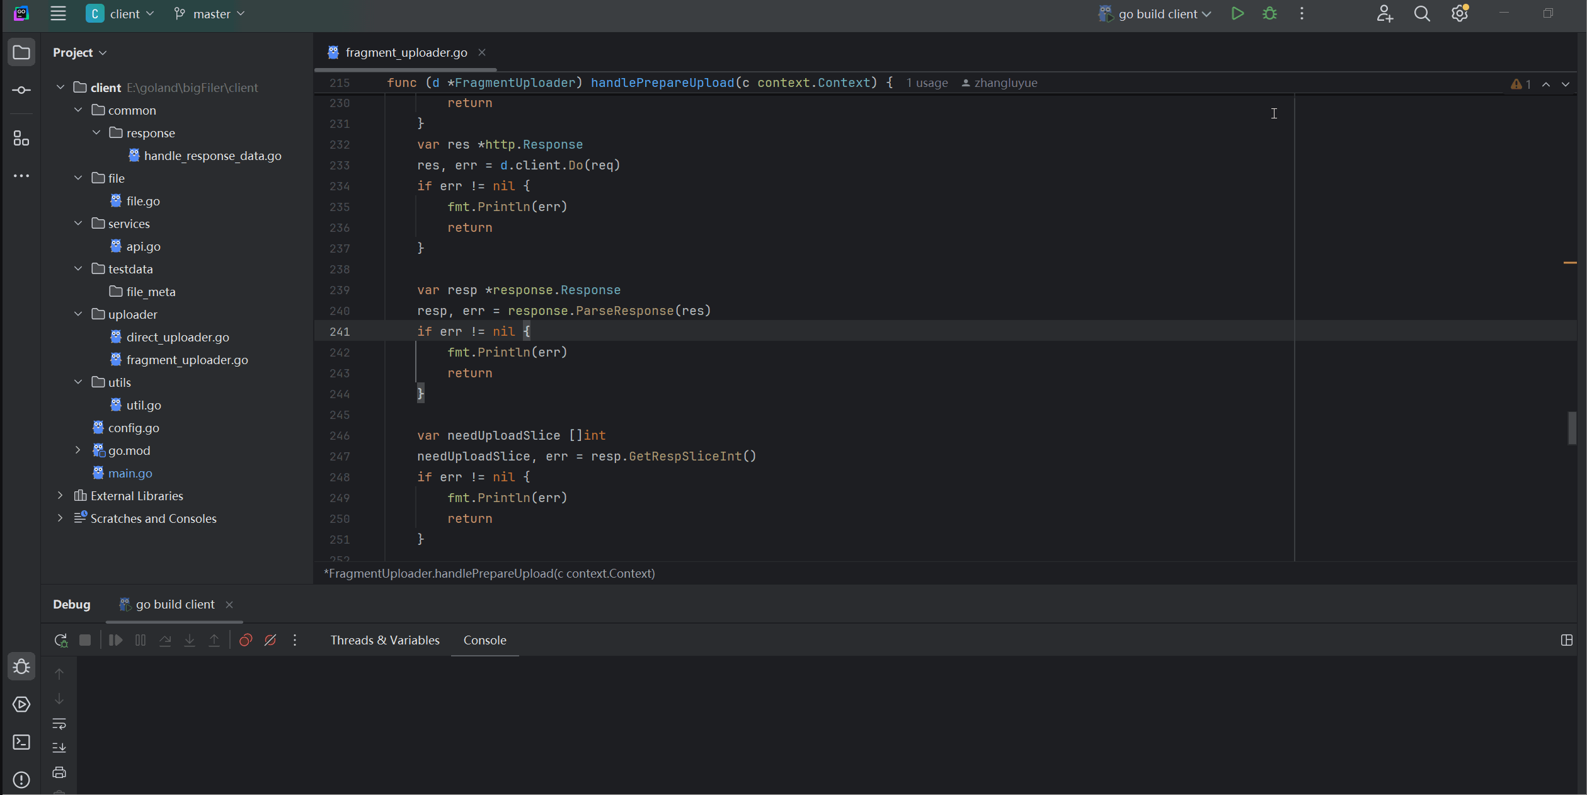
Task: Open go build client run configuration dropdown
Action: (1155, 13)
